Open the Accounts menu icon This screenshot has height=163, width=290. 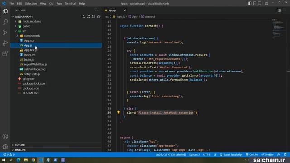point(5,136)
